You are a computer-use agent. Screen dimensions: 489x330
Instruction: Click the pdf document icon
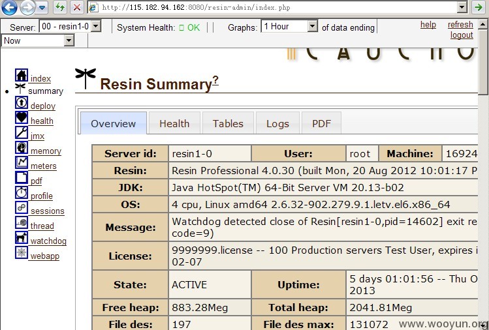click(22, 177)
